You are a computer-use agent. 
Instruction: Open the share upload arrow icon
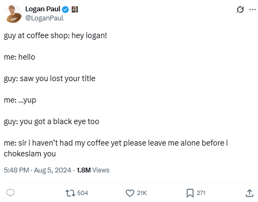(x=249, y=193)
